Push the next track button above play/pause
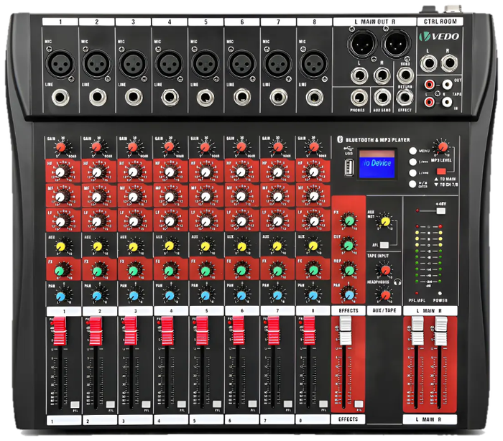Viewport: 503px width, 441px height. [x=413, y=173]
